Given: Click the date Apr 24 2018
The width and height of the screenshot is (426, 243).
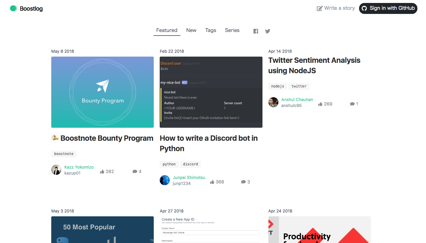Looking at the screenshot, I should 280,211.
